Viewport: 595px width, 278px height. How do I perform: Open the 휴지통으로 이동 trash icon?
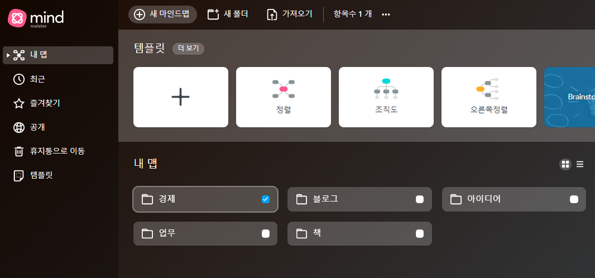(18, 151)
